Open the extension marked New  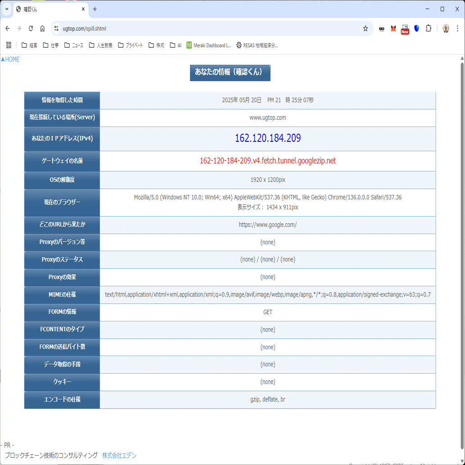click(405, 29)
